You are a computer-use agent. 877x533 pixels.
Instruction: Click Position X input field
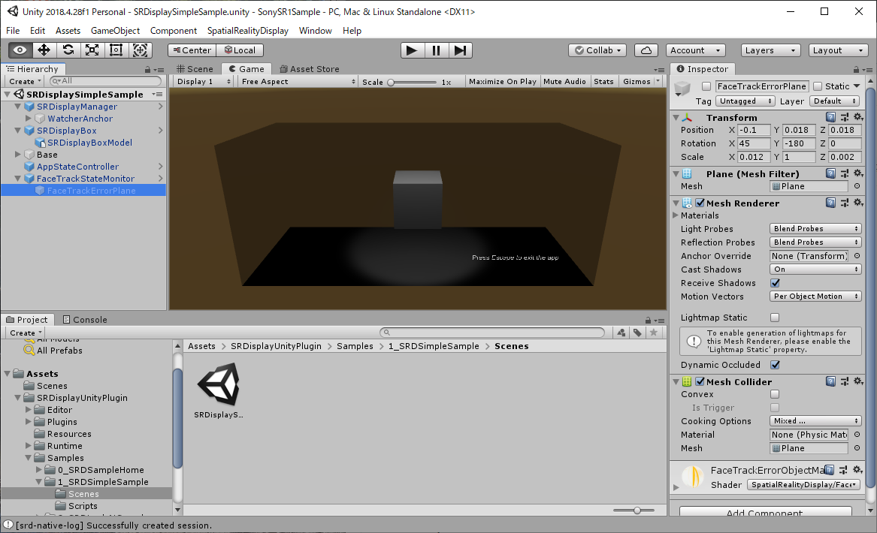coord(754,130)
